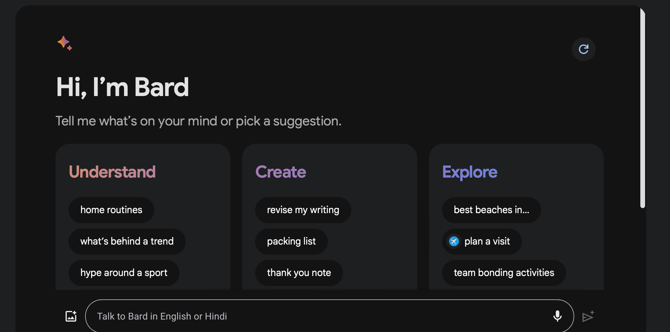
Task: Pick the "hype around a sport" chip
Action: click(124, 273)
